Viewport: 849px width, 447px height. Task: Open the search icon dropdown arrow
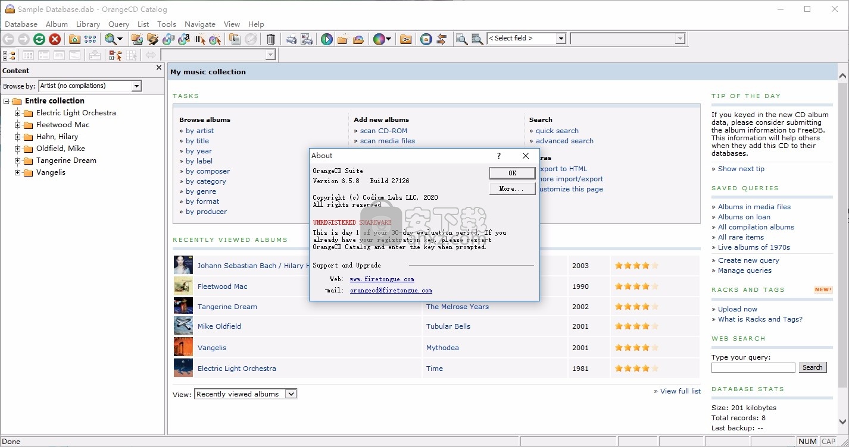click(120, 39)
